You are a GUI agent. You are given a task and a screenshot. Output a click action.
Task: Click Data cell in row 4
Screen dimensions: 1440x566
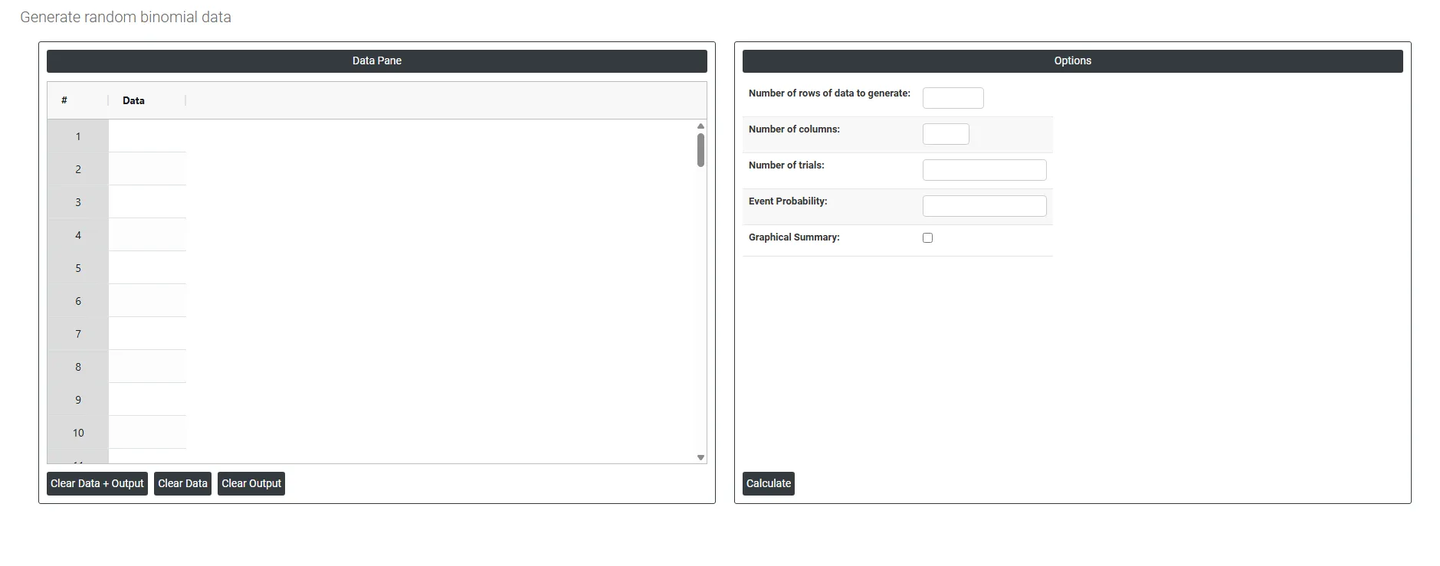click(147, 235)
